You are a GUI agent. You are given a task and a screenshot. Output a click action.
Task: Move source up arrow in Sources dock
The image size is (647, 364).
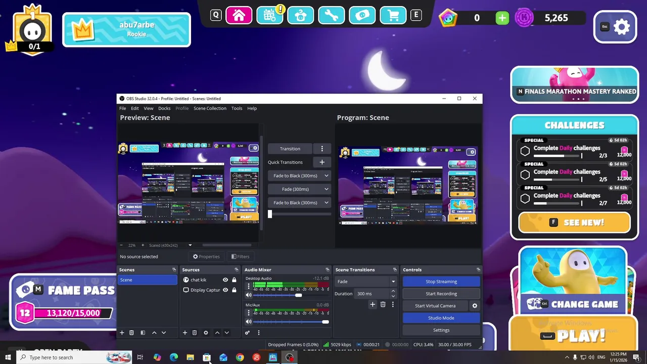(x=217, y=333)
